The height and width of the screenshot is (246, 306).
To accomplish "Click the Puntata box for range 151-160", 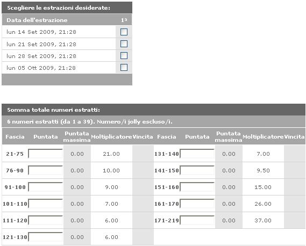I will coord(197,187).
